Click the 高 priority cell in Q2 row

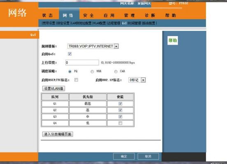[x=88, y=110]
